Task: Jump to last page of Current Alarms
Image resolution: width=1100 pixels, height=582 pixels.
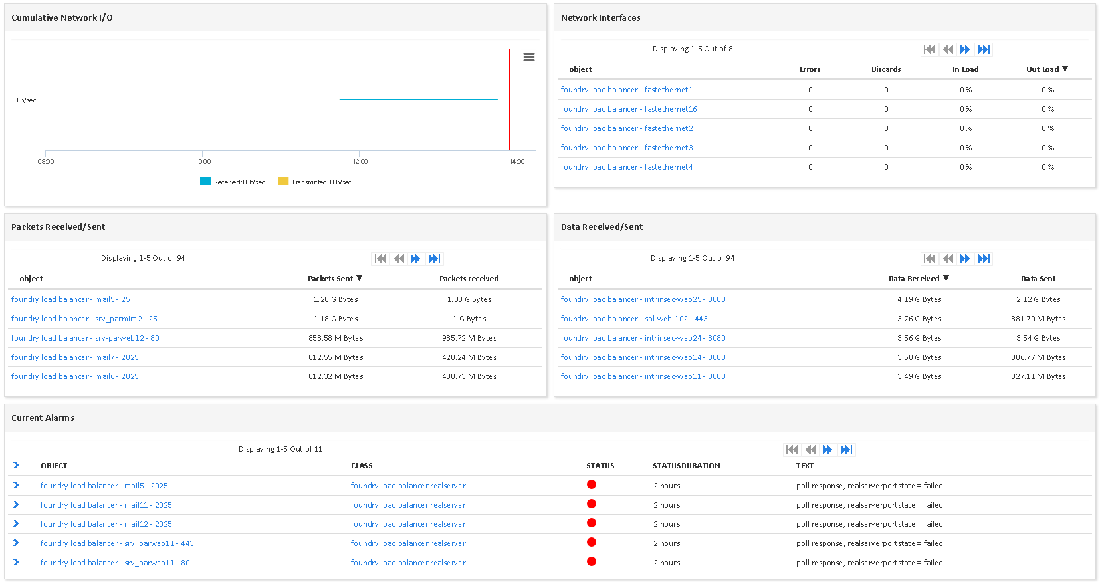Action: (x=846, y=450)
